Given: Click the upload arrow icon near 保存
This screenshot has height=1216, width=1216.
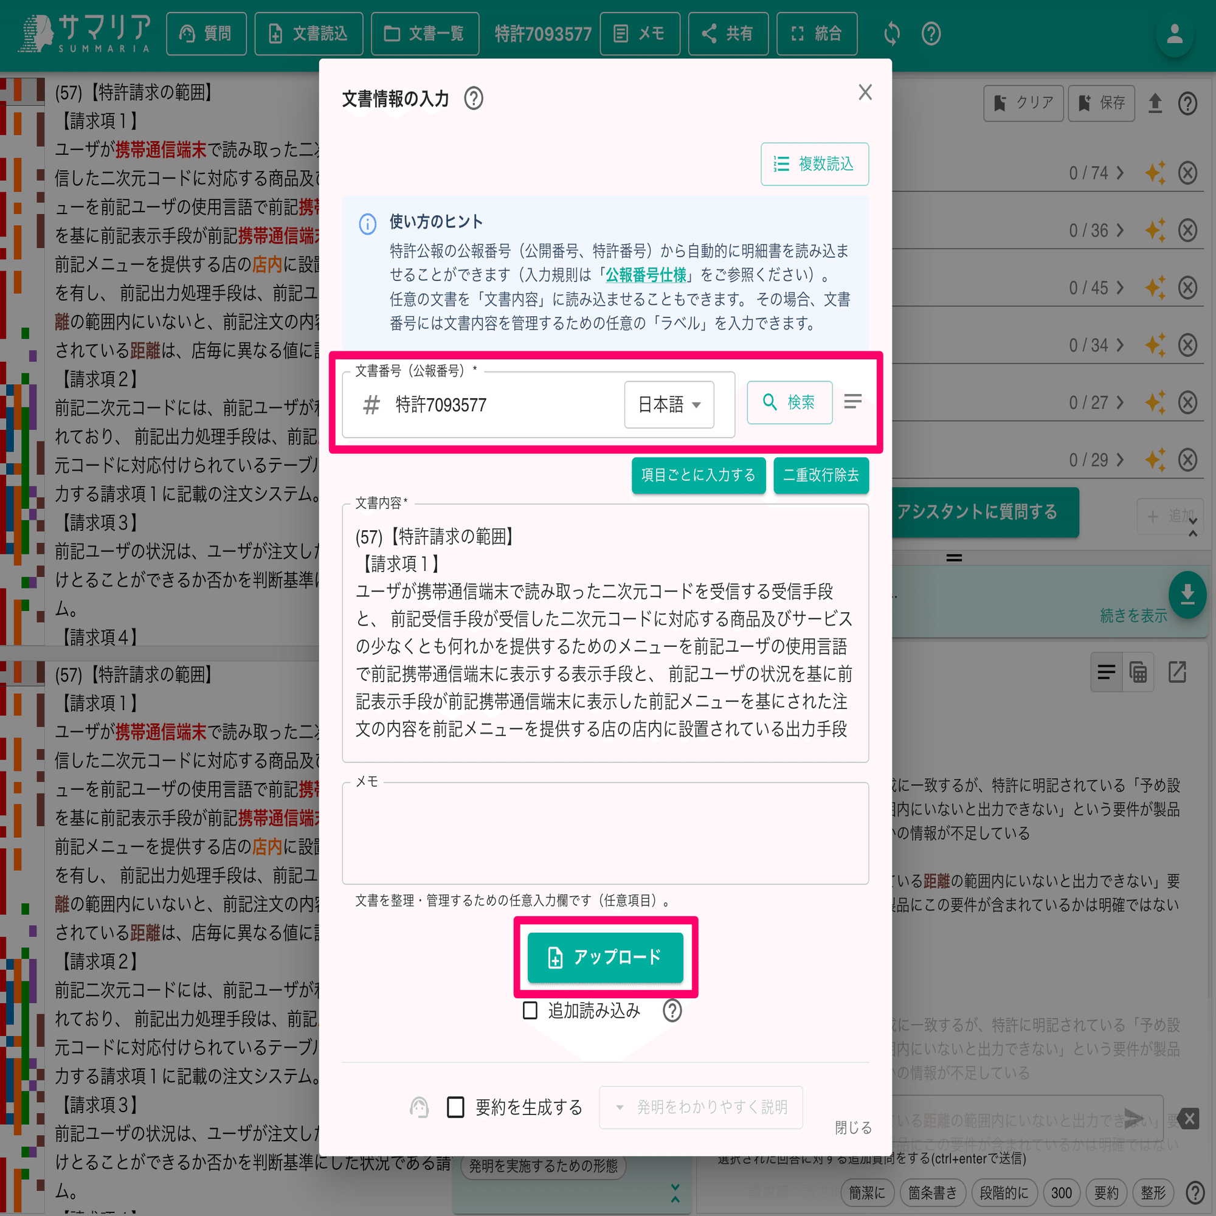Looking at the screenshot, I should [x=1155, y=103].
